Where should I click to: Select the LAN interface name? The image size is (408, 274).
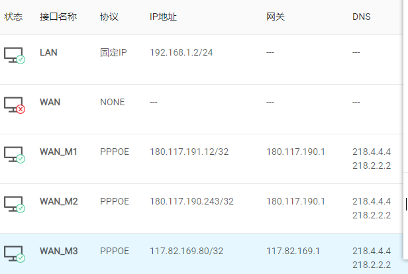[x=48, y=52]
